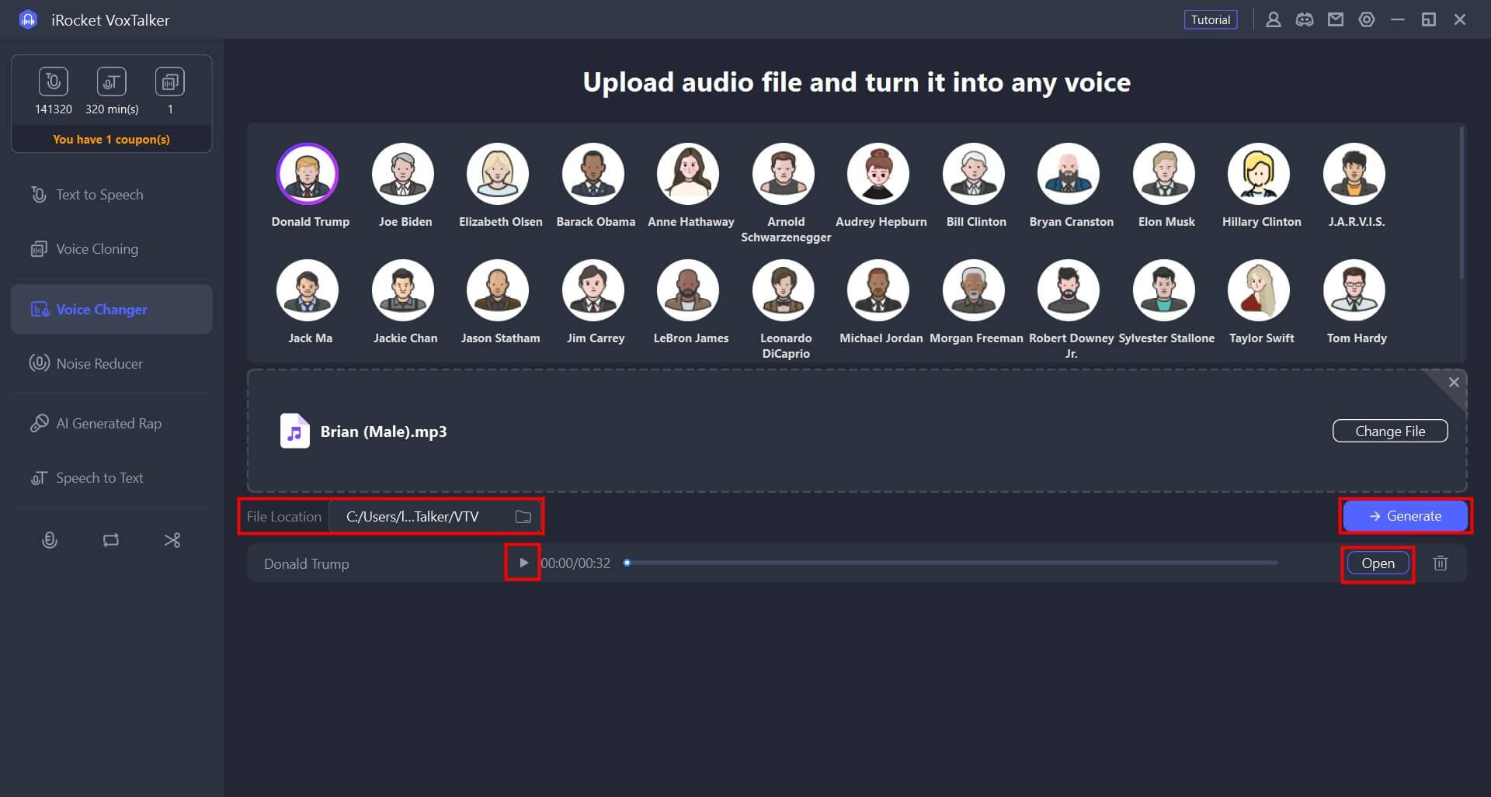Open the audio cut scissors tool
This screenshot has width=1491, height=797.
point(172,540)
